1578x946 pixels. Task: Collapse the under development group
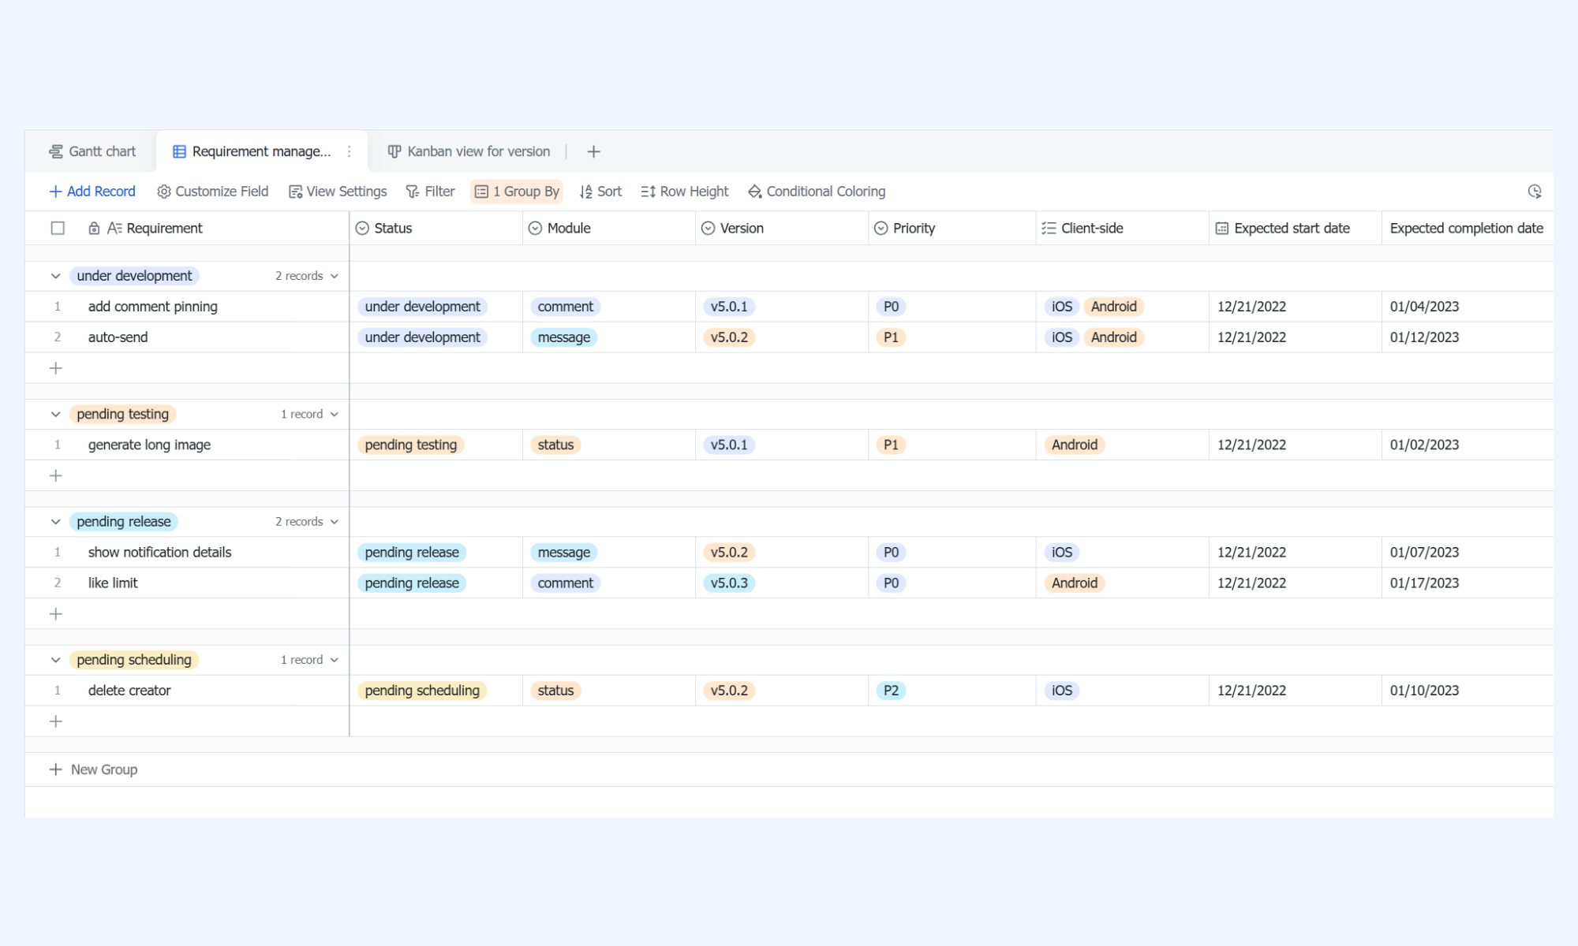point(55,276)
